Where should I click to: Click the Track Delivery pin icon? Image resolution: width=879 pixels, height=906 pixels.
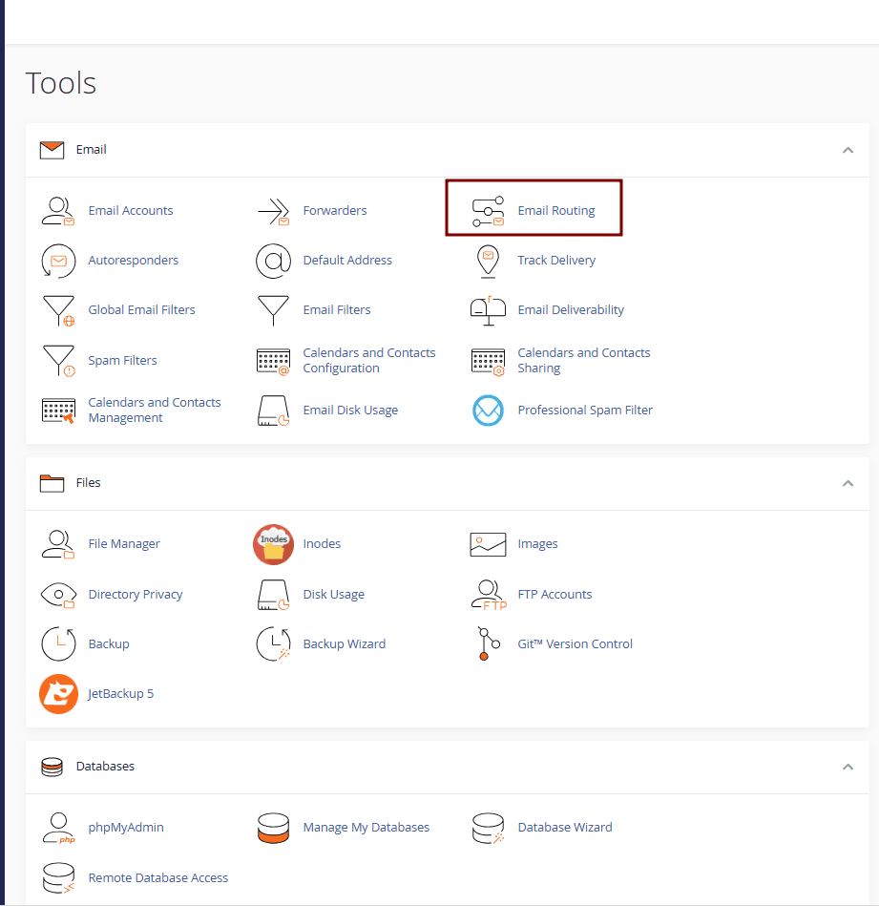[x=488, y=261]
